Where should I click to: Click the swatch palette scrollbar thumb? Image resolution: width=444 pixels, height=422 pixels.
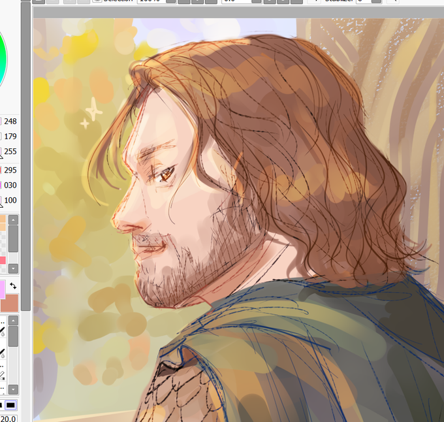pyautogui.click(x=13, y=238)
